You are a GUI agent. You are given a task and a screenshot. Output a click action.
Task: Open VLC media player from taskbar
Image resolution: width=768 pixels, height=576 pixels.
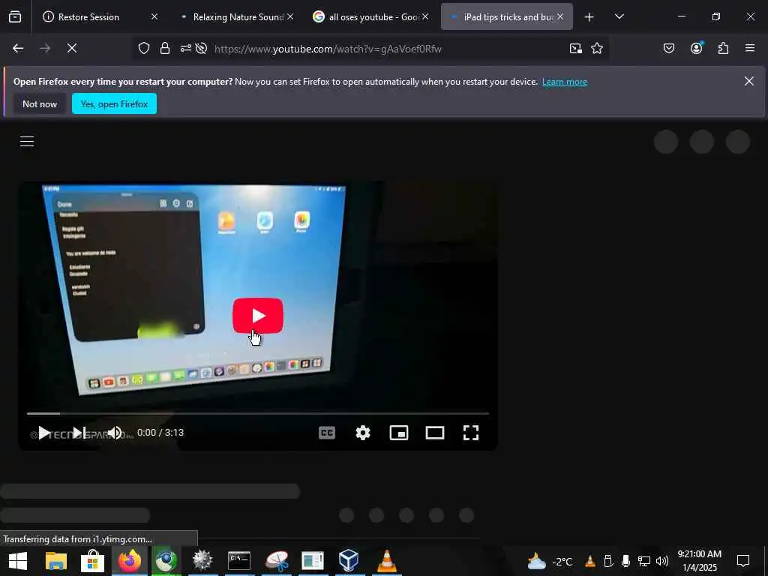[386, 561]
